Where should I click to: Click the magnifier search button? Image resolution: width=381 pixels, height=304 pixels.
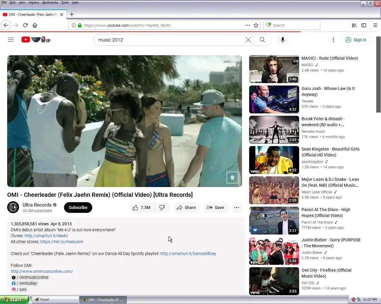click(262, 40)
